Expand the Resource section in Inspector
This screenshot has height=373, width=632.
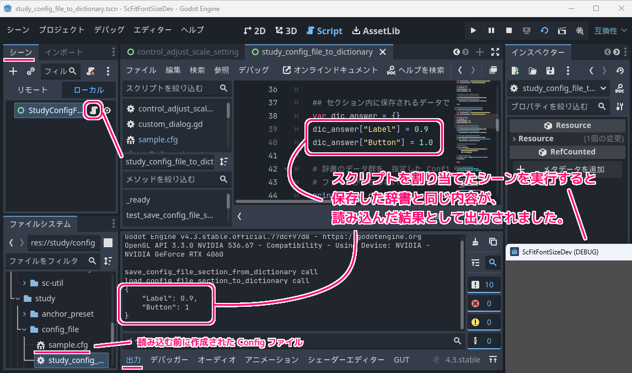click(x=514, y=138)
